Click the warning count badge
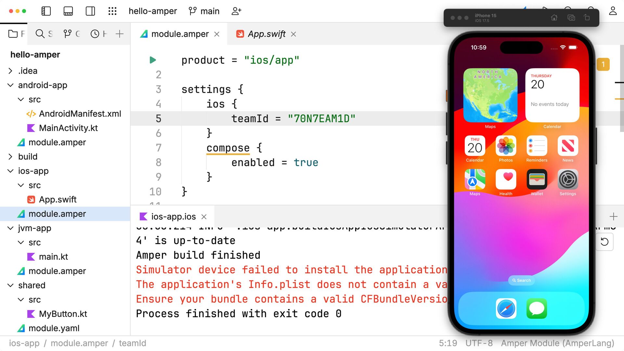This screenshot has width=624, height=351. pyautogui.click(x=603, y=64)
